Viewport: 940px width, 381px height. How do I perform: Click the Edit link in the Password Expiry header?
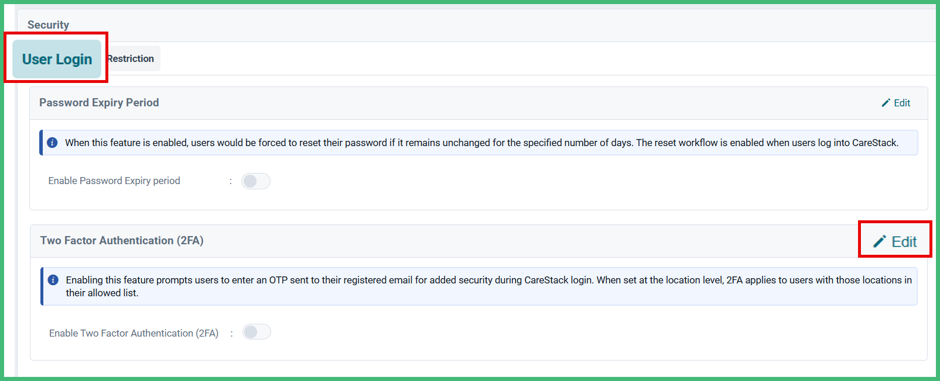click(901, 103)
